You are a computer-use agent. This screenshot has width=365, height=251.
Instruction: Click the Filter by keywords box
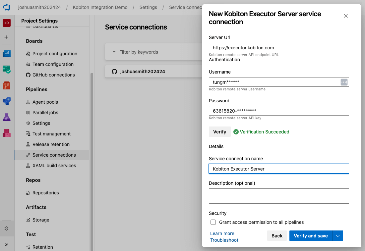click(153, 52)
